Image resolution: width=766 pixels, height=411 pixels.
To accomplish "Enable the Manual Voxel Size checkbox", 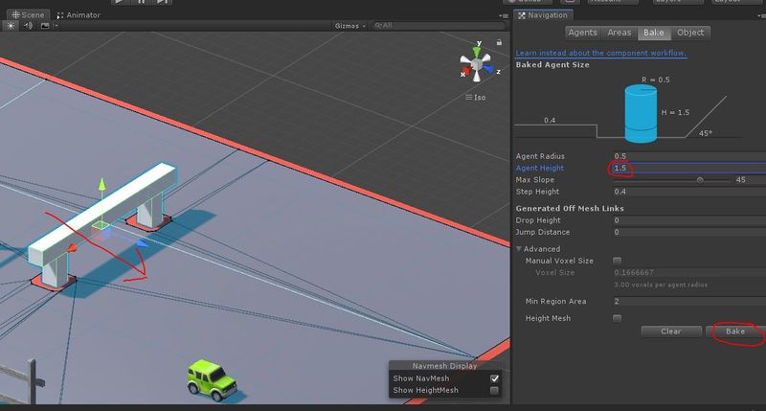I will (617, 261).
